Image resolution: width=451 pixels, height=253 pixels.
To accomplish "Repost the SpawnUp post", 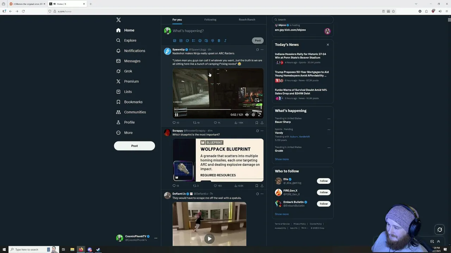I will [x=196, y=123].
